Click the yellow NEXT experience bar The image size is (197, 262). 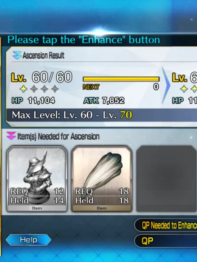click(x=121, y=79)
